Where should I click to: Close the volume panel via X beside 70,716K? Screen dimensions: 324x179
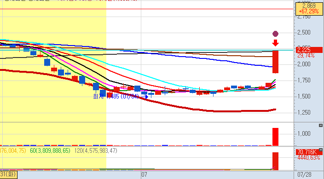(320, 150)
